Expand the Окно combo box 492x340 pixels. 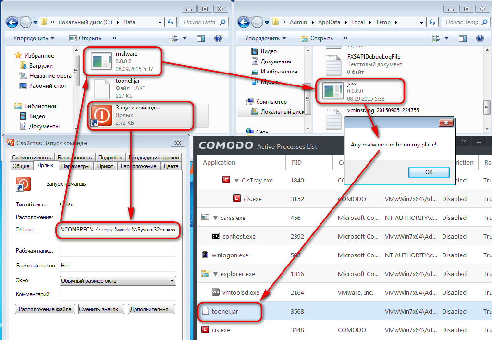click(172, 281)
